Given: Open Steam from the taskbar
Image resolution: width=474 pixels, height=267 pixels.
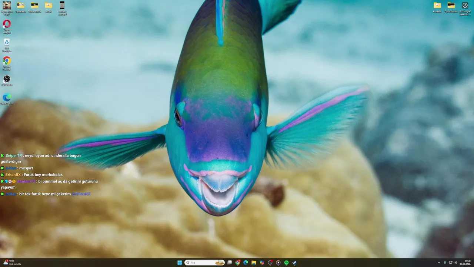Looking at the screenshot, I should (294, 263).
